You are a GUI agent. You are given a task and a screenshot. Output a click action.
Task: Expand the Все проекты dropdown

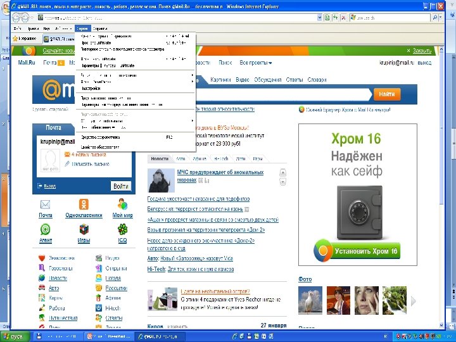256,63
